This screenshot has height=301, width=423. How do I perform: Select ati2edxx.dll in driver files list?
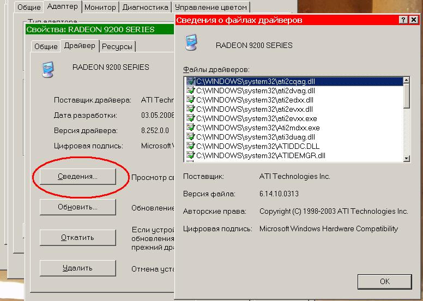pos(294,100)
